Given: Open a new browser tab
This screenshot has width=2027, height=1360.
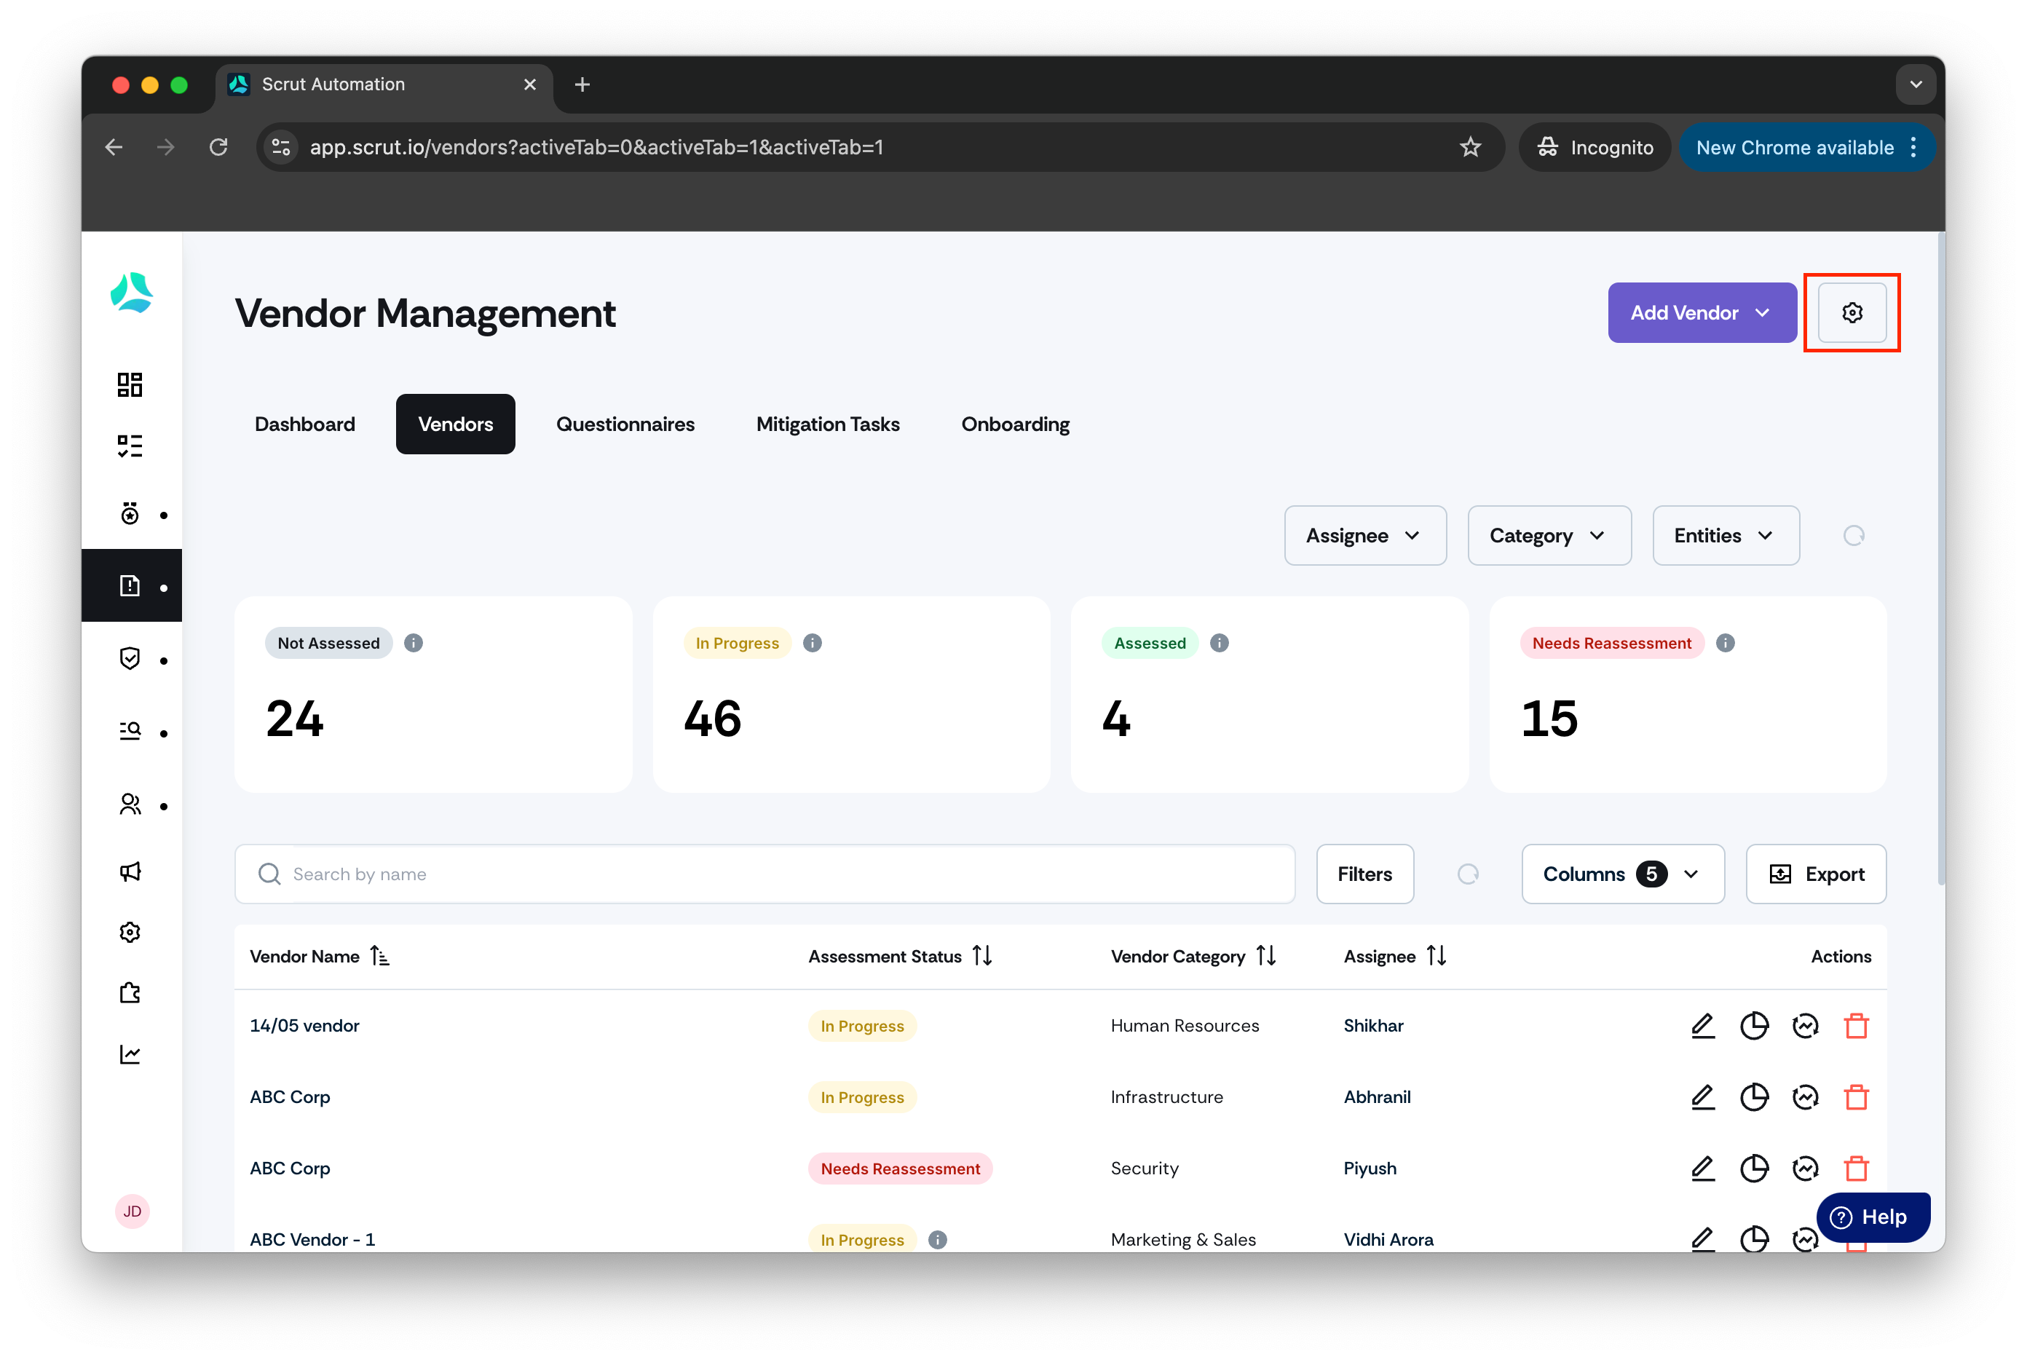Looking at the screenshot, I should pos(582,84).
